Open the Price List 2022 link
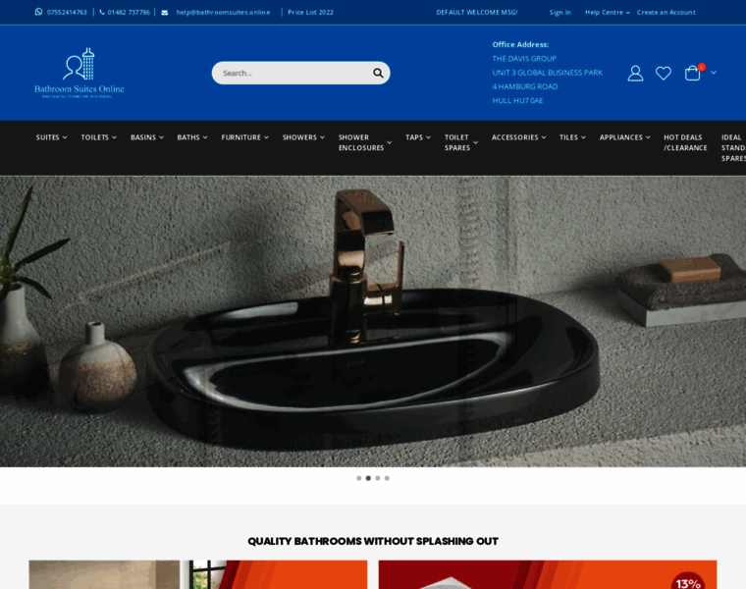The height and width of the screenshot is (589, 746). pos(310,13)
